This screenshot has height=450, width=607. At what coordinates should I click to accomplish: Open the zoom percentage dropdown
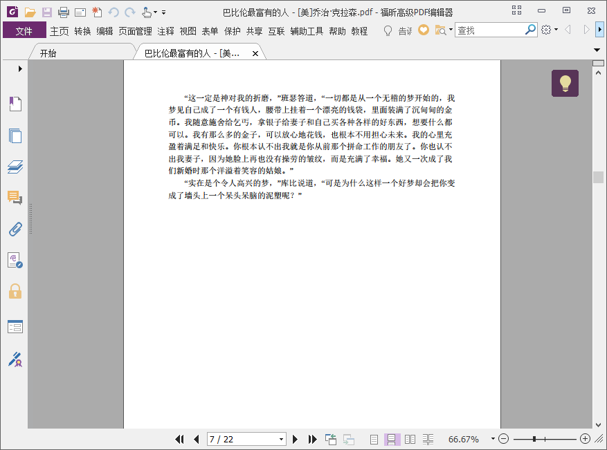pos(493,439)
